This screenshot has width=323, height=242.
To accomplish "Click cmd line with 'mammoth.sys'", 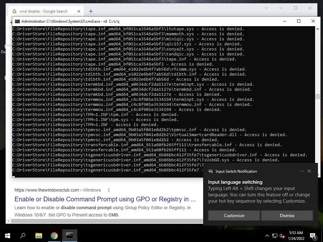I will coord(128,34).
